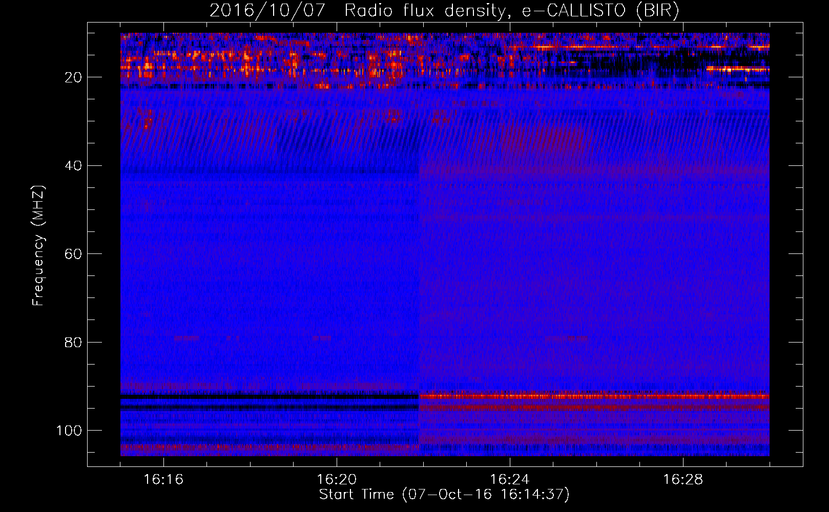
Task: Click the 20 frequency tick label
Action: [x=74, y=77]
